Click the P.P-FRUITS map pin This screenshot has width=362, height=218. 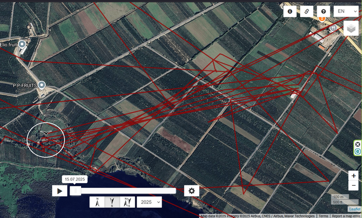pos(41,85)
